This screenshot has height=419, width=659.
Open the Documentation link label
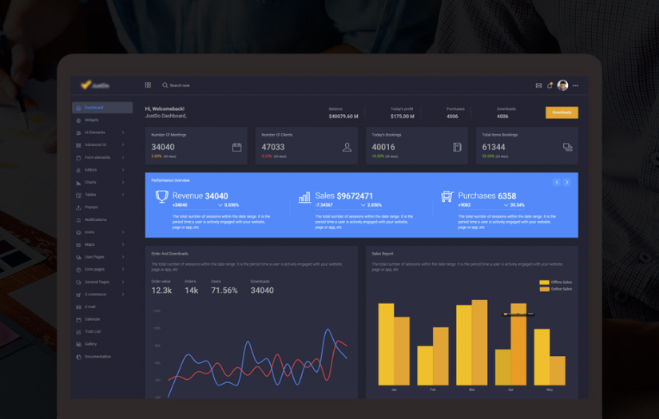pos(97,357)
